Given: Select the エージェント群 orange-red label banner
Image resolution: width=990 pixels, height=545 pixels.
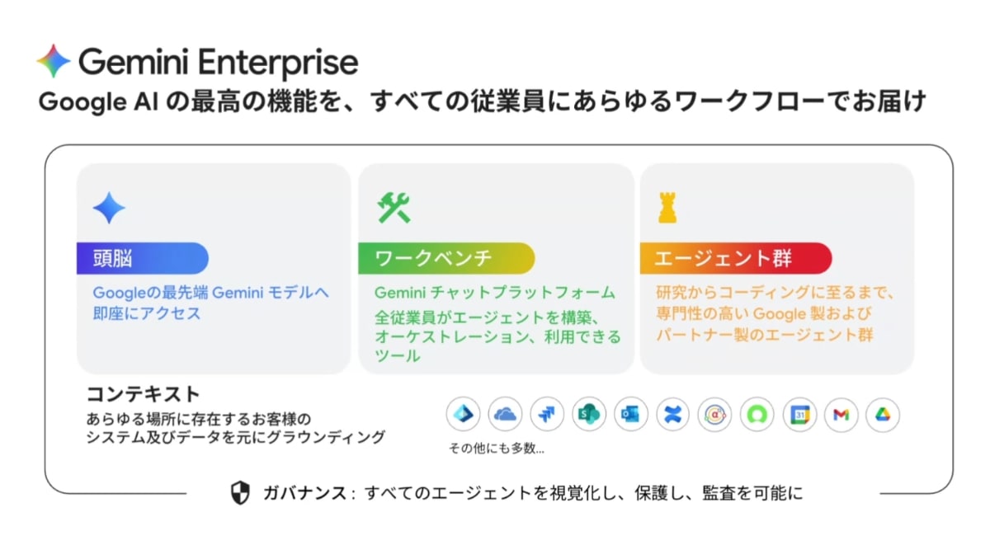Looking at the screenshot, I should (x=735, y=258).
